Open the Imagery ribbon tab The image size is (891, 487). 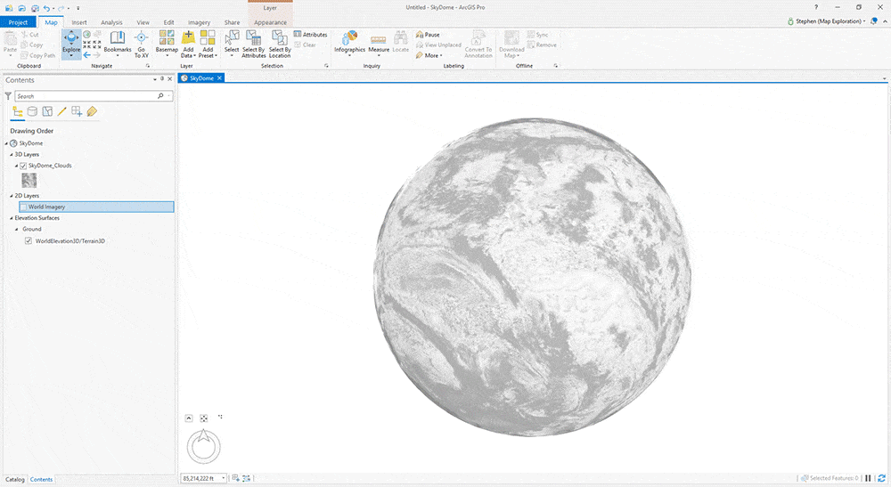coord(199,22)
